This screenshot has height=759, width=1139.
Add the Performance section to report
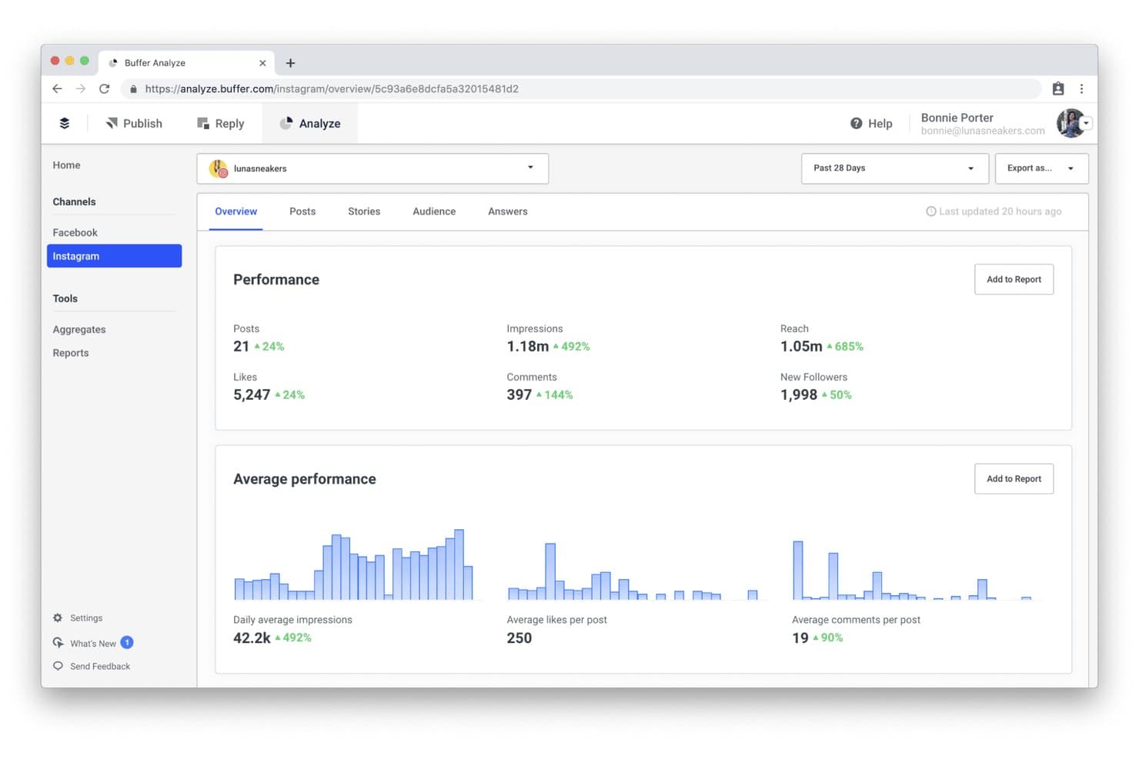tap(1014, 279)
